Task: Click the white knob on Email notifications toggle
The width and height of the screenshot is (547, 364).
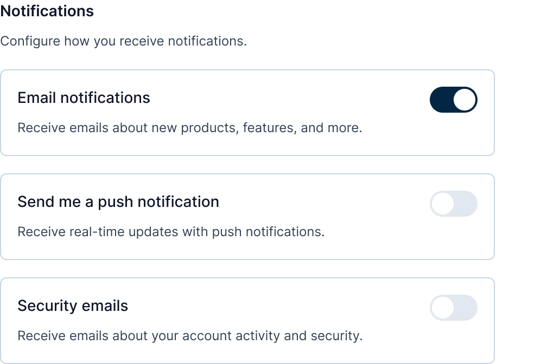Action: point(465,100)
